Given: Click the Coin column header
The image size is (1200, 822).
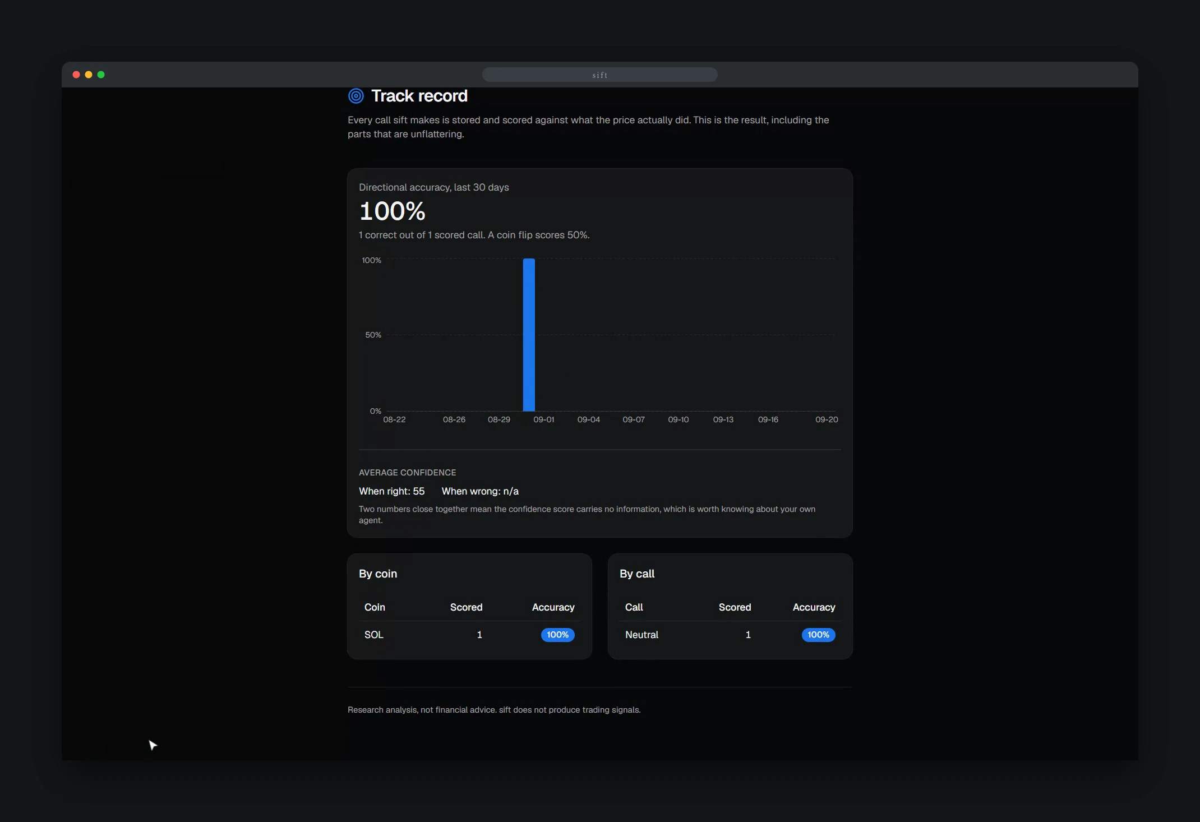Looking at the screenshot, I should [375, 607].
